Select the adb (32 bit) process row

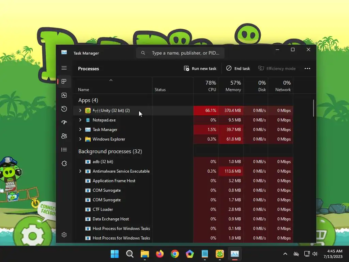pyautogui.click(x=183, y=162)
